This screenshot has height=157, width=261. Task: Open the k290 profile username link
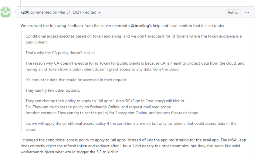[25, 12]
